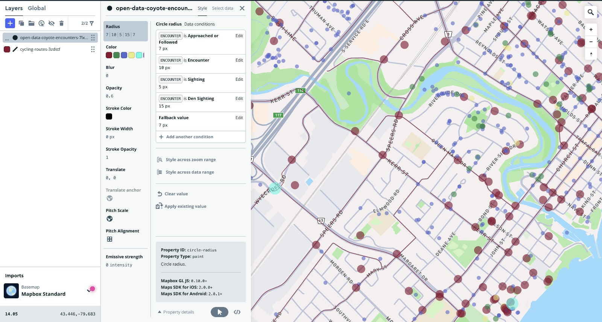Click the blue add layer plus button
The width and height of the screenshot is (602, 322).
pyautogui.click(x=10, y=23)
